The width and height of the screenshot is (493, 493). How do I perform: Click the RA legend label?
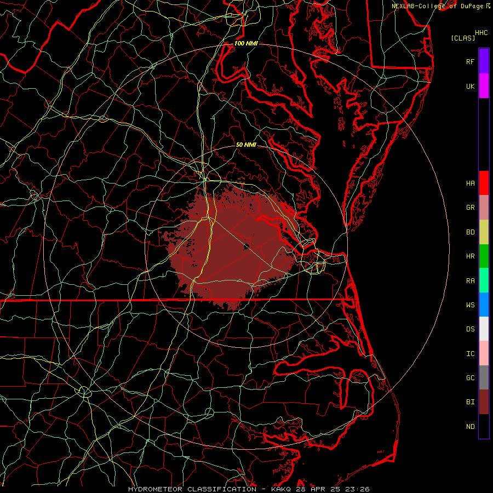pos(470,281)
